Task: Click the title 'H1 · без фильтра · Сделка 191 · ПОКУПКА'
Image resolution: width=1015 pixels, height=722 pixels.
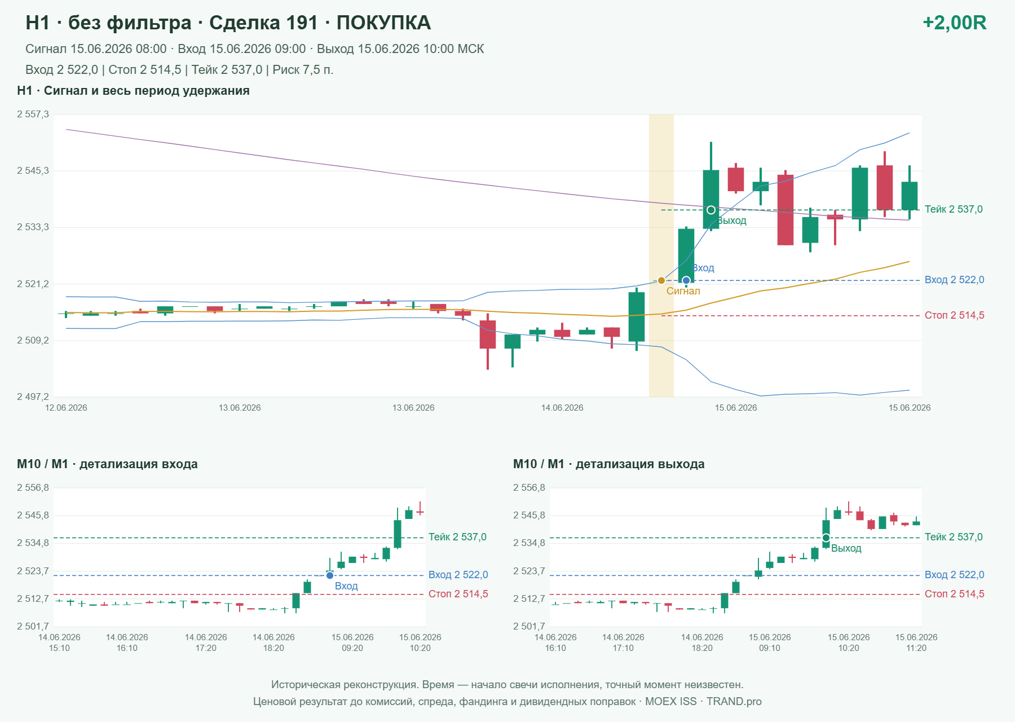Action: (228, 23)
